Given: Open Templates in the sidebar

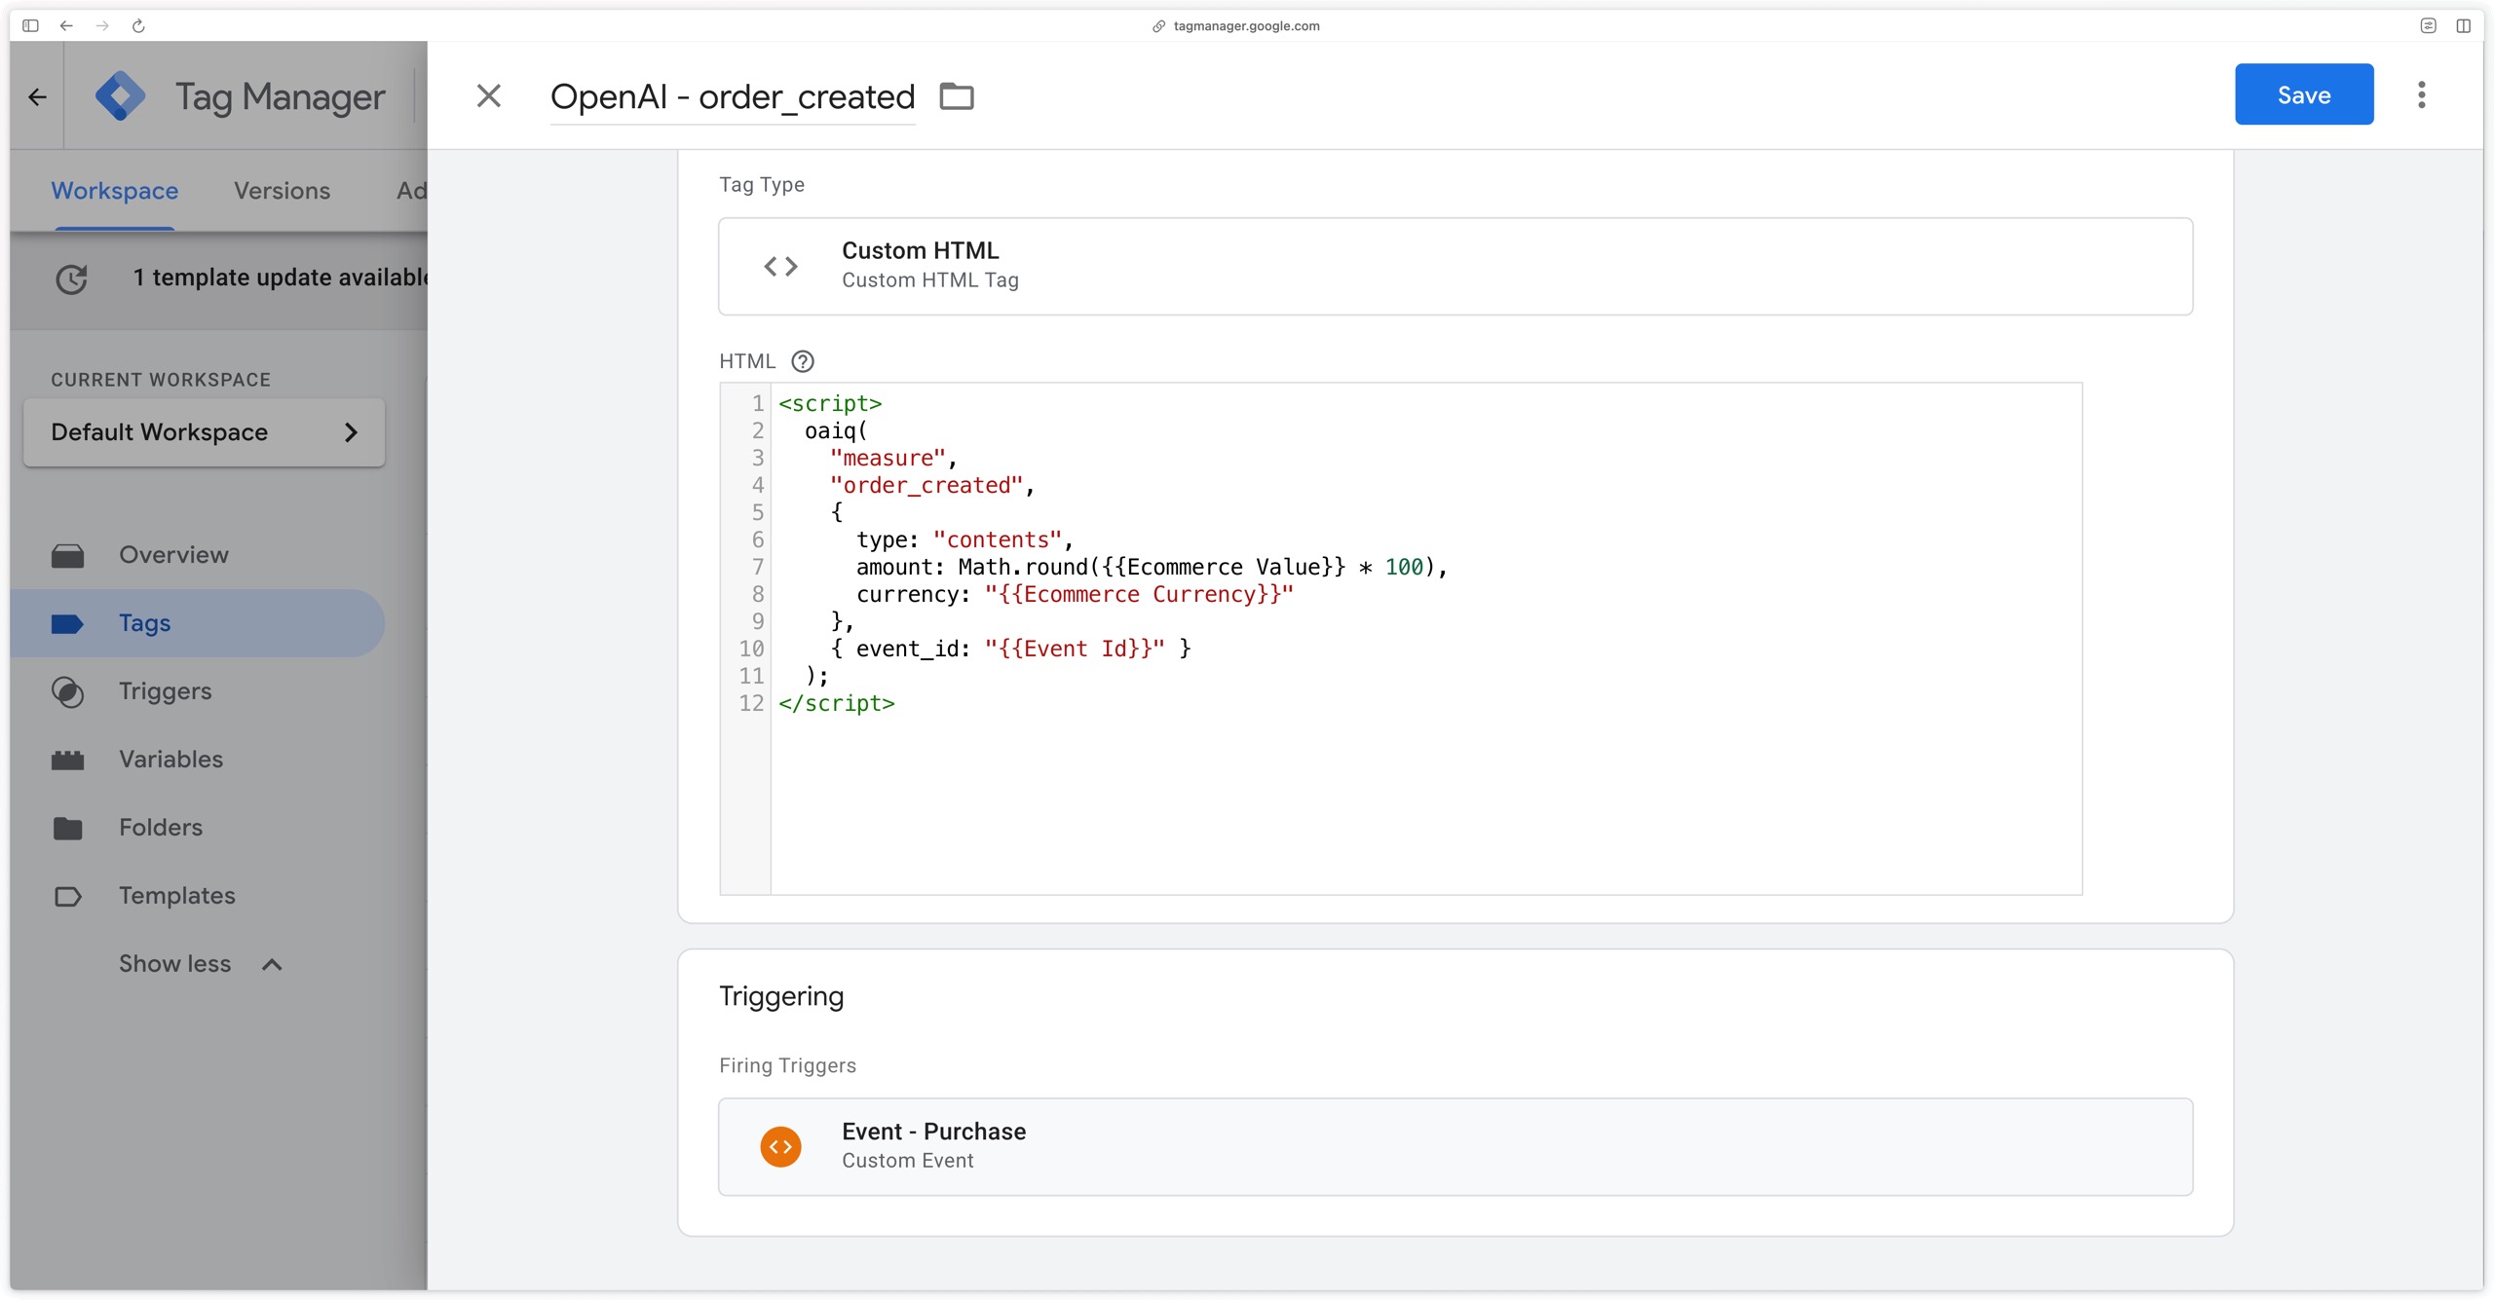Looking at the screenshot, I should (x=197, y=896).
